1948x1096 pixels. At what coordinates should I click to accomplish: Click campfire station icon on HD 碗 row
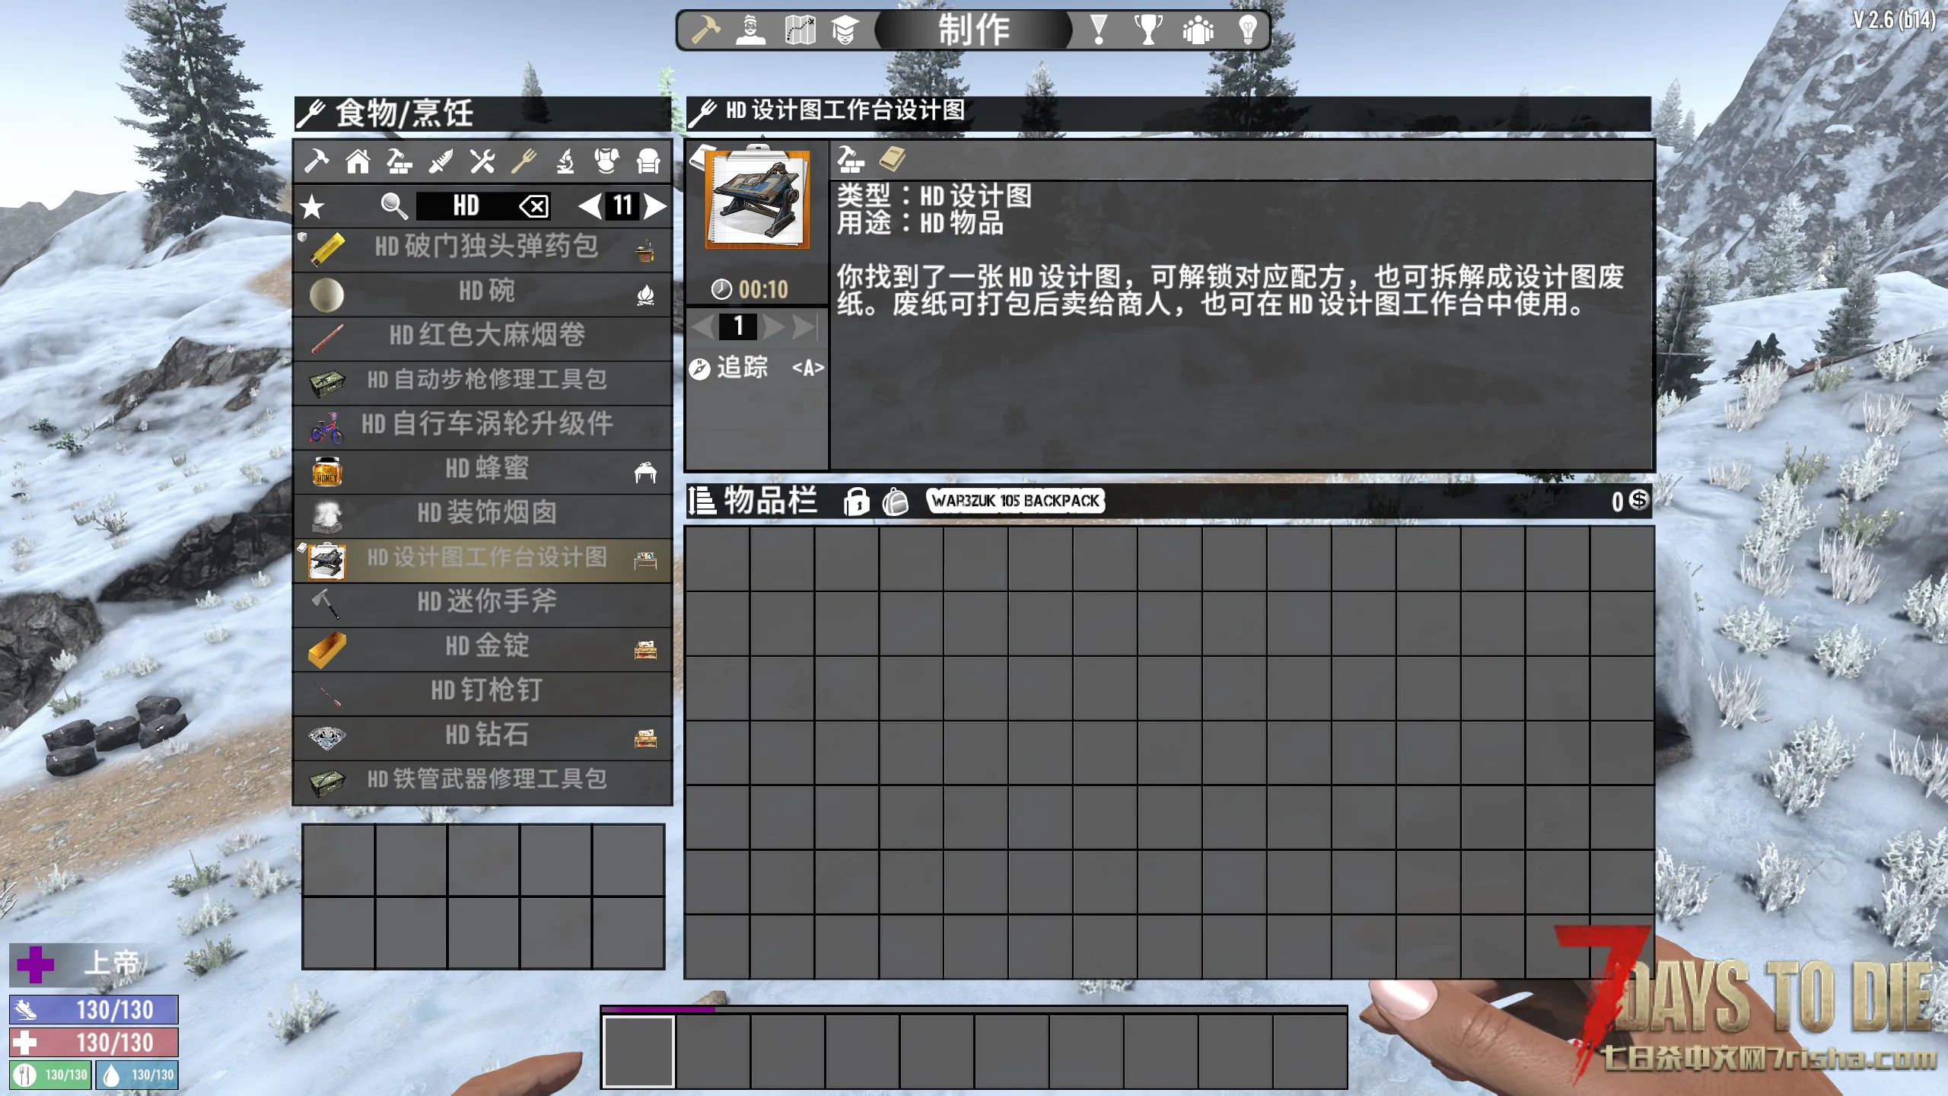tap(645, 295)
